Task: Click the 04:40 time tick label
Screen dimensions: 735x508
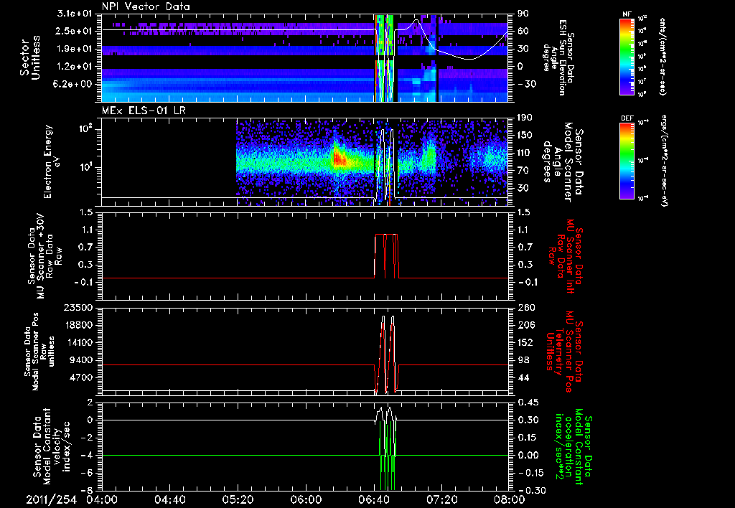Action: click(x=169, y=499)
